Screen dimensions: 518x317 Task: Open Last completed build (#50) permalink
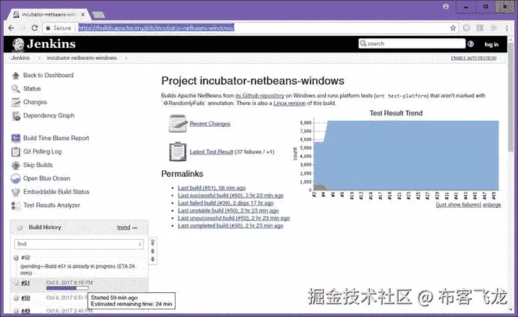(230, 226)
